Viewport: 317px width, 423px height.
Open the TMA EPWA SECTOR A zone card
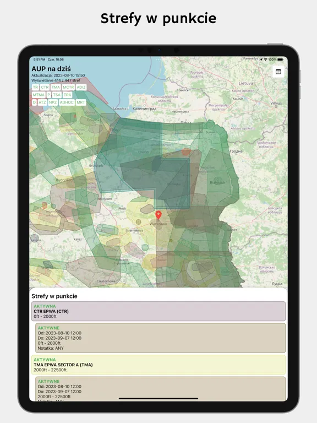(x=158, y=365)
